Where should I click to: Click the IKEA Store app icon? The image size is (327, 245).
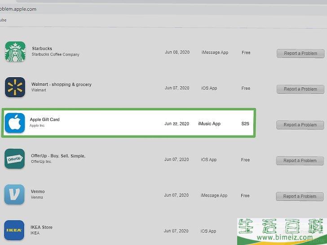point(14,230)
